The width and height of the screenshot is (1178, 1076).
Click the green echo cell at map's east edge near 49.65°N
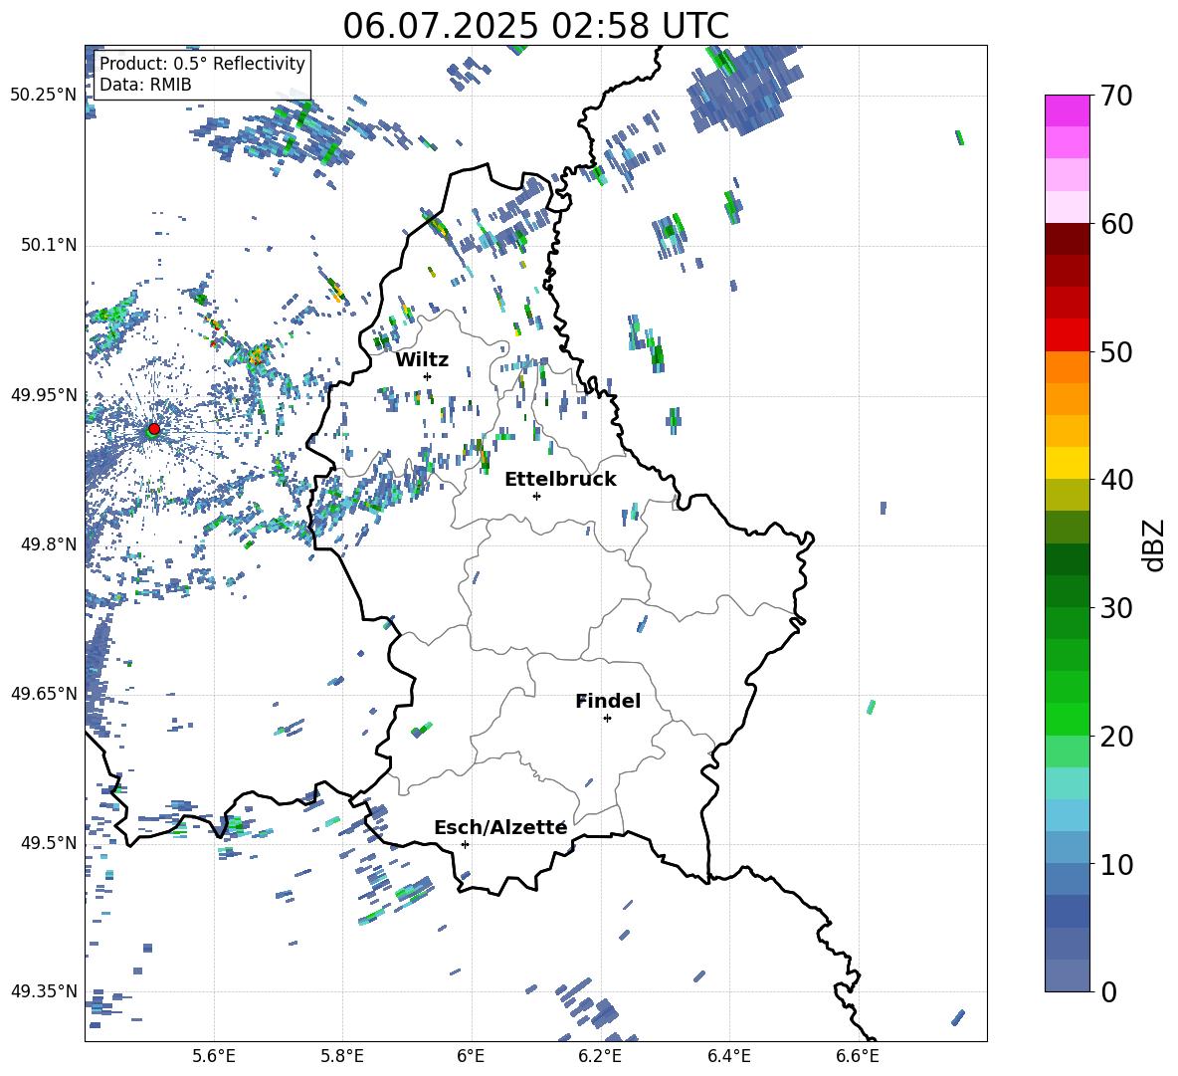pyautogui.click(x=872, y=707)
